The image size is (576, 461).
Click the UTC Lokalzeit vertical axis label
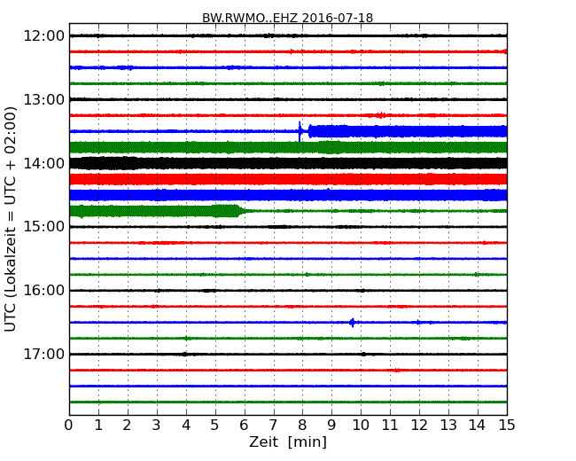point(11,219)
